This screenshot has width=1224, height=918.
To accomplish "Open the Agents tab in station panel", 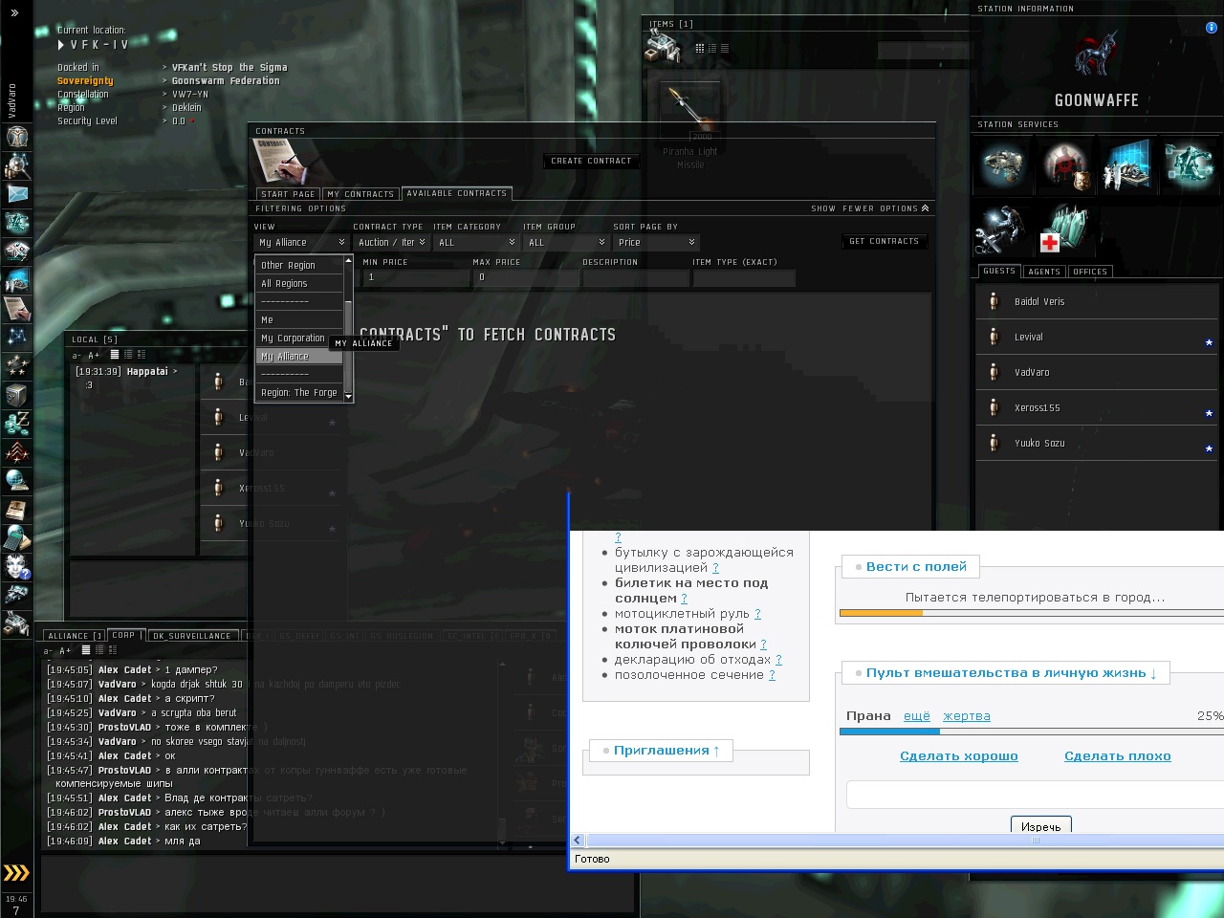I will click(1044, 272).
